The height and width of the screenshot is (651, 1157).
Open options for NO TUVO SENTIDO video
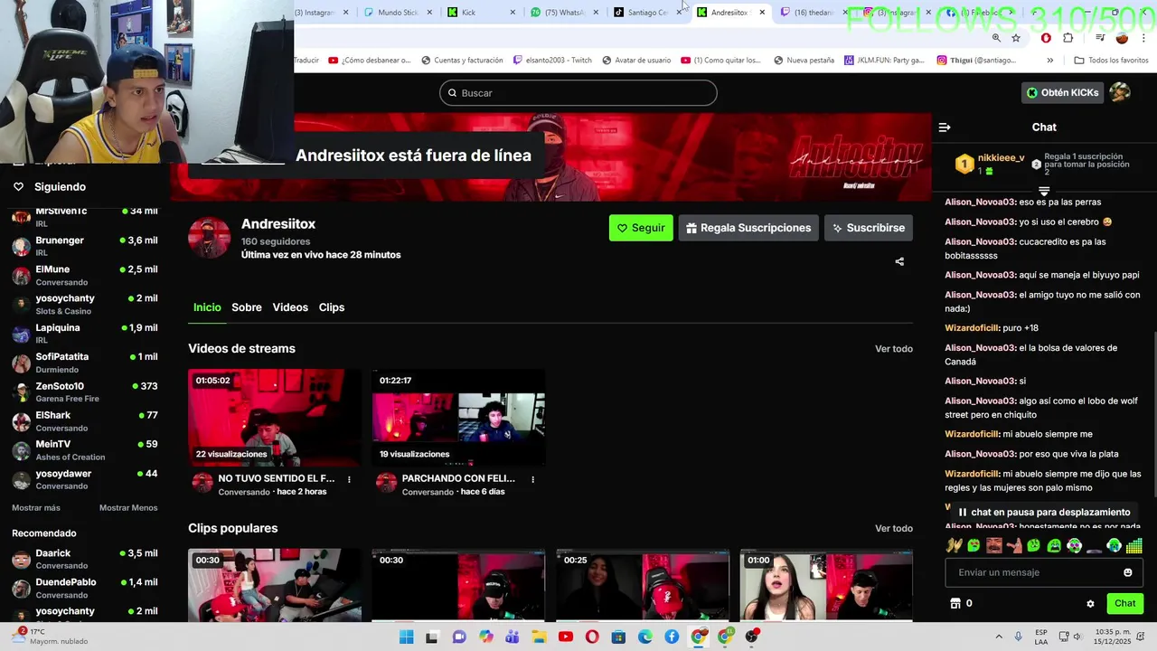click(349, 479)
